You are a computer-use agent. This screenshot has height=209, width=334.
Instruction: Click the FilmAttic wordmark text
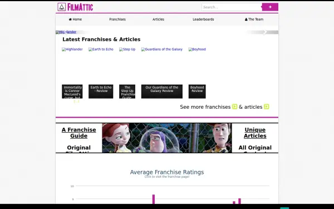pyautogui.click(x=80, y=7)
